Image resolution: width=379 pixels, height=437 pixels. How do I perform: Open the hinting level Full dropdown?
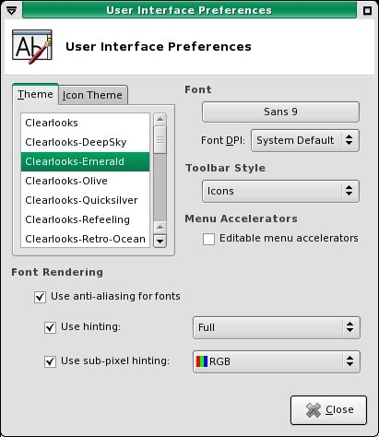[x=277, y=327]
